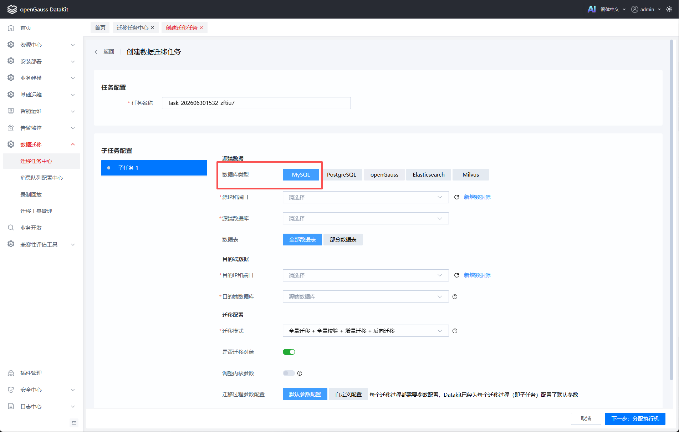Expand 资源中心 in sidebar
The image size is (679, 432).
click(x=41, y=45)
